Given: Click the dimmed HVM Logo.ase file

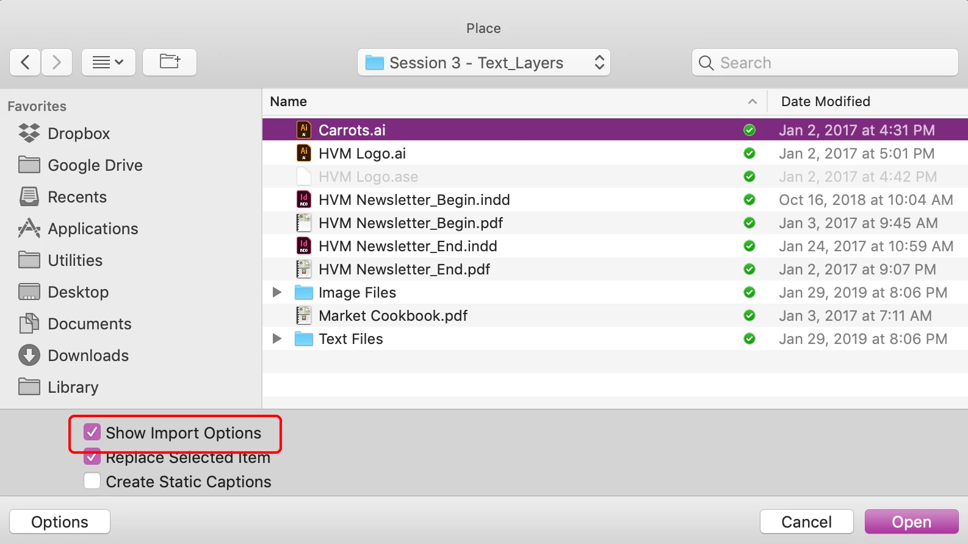Looking at the screenshot, I should coord(368,177).
